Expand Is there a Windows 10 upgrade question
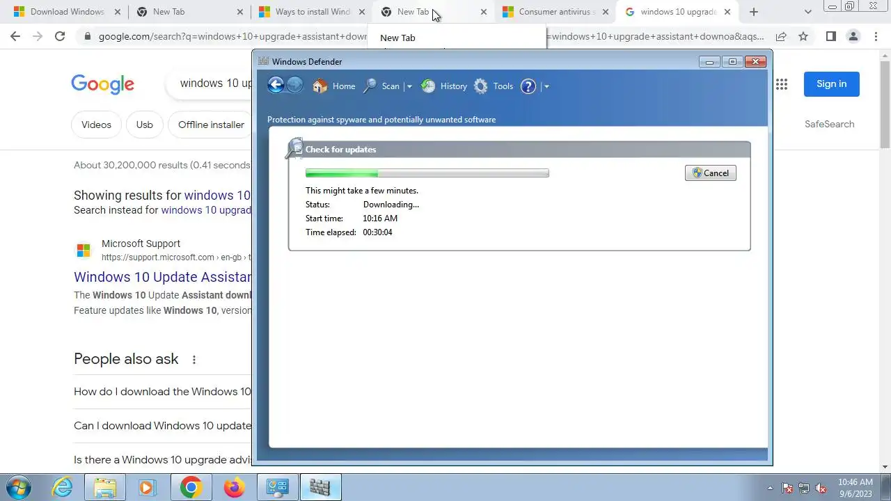This screenshot has width=891, height=501. (x=163, y=460)
